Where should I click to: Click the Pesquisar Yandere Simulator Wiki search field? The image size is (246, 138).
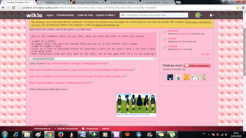click(x=155, y=15)
